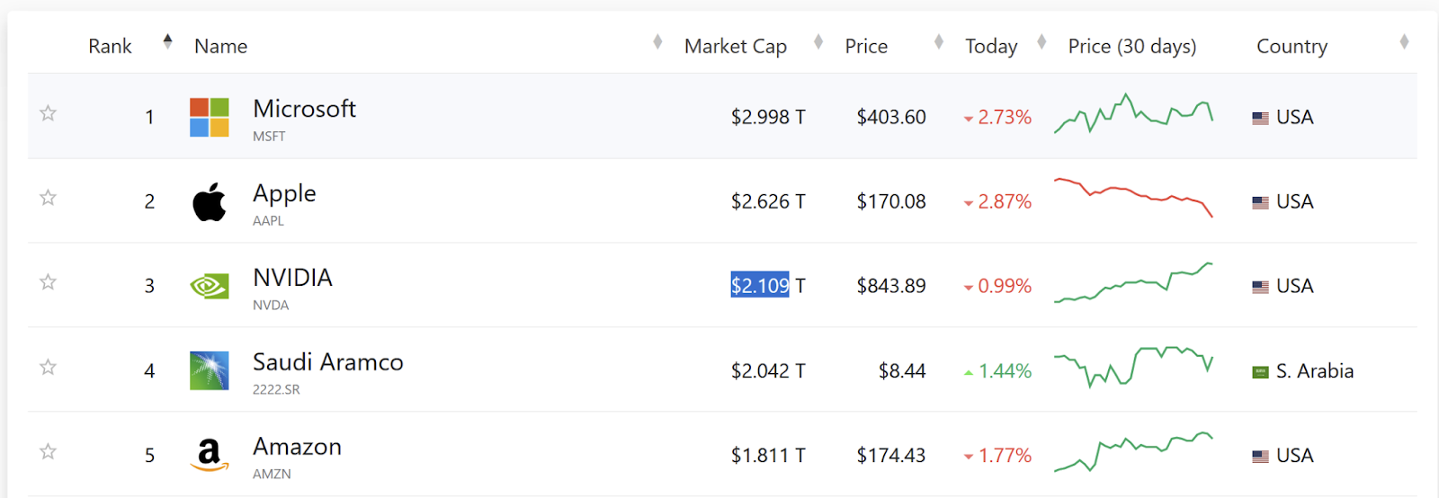The image size is (1439, 498).
Task: Click the Saudi Arabia flag icon
Action: [1261, 371]
